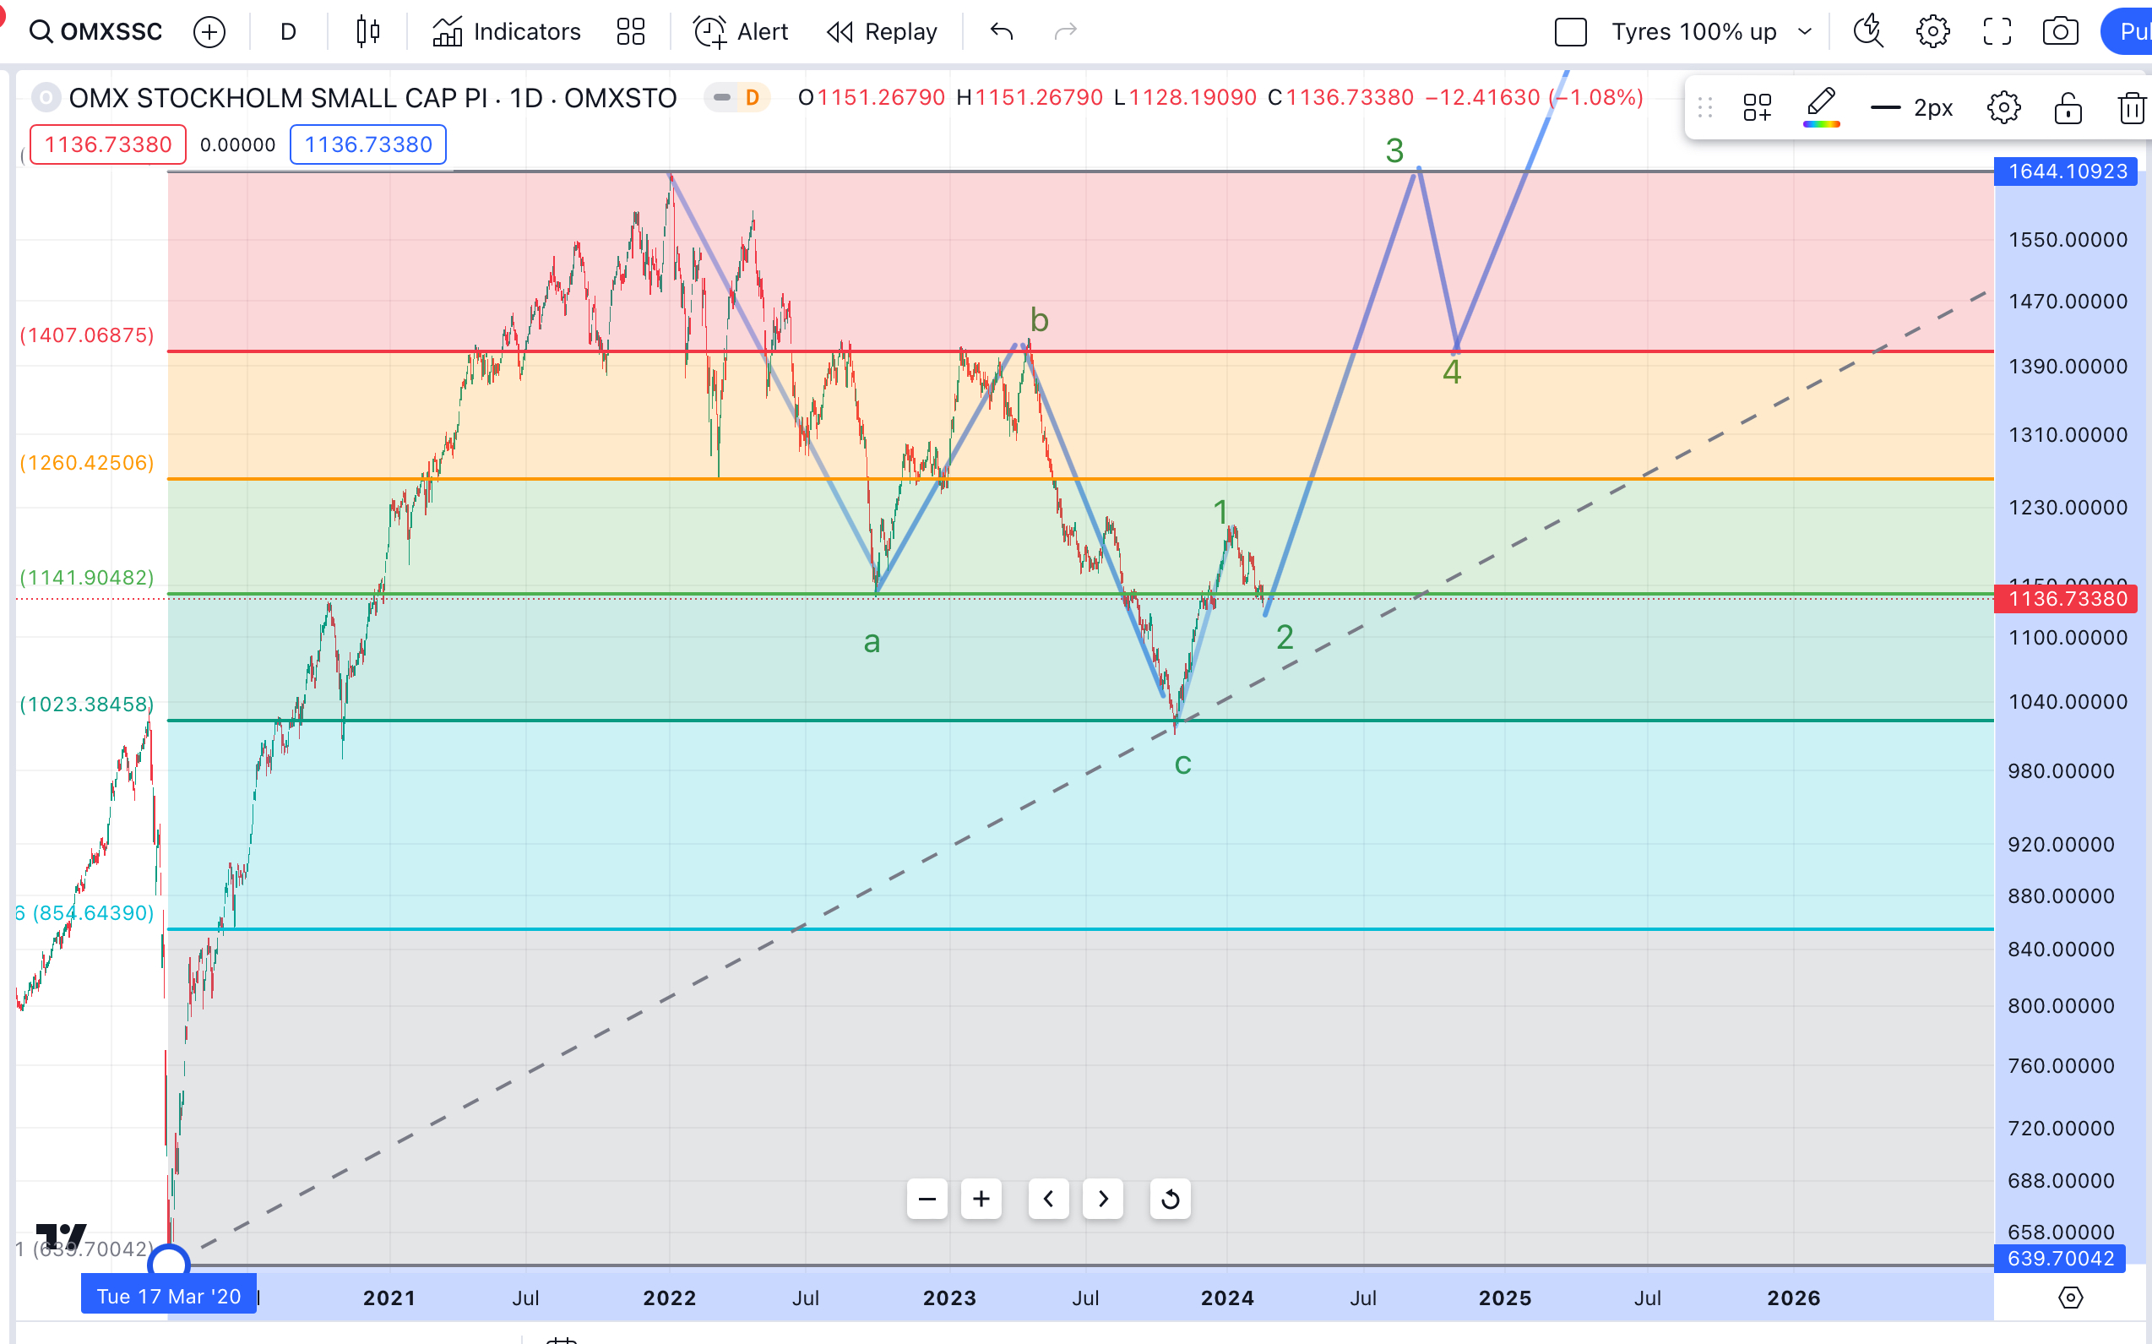Enter fullscreen mode
This screenshot has width=2152, height=1344.
pyautogui.click(x=1997, y=32)
